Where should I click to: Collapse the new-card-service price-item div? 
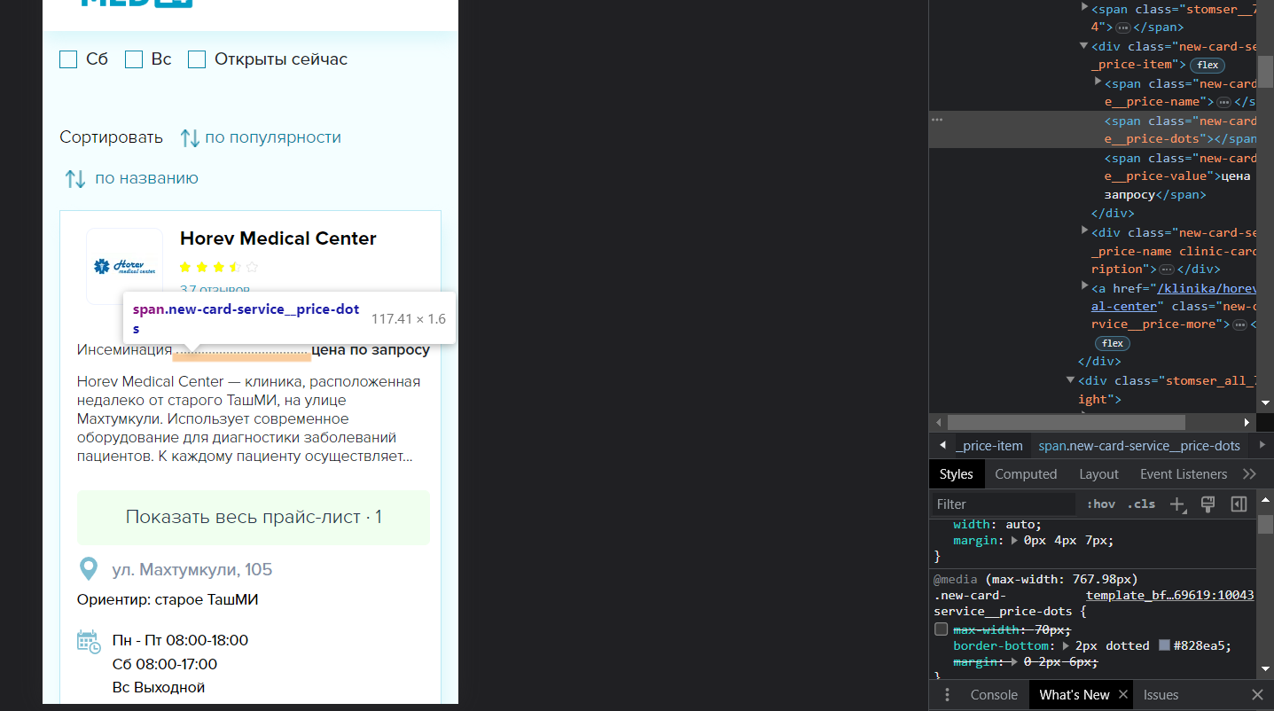[1084, 46]
